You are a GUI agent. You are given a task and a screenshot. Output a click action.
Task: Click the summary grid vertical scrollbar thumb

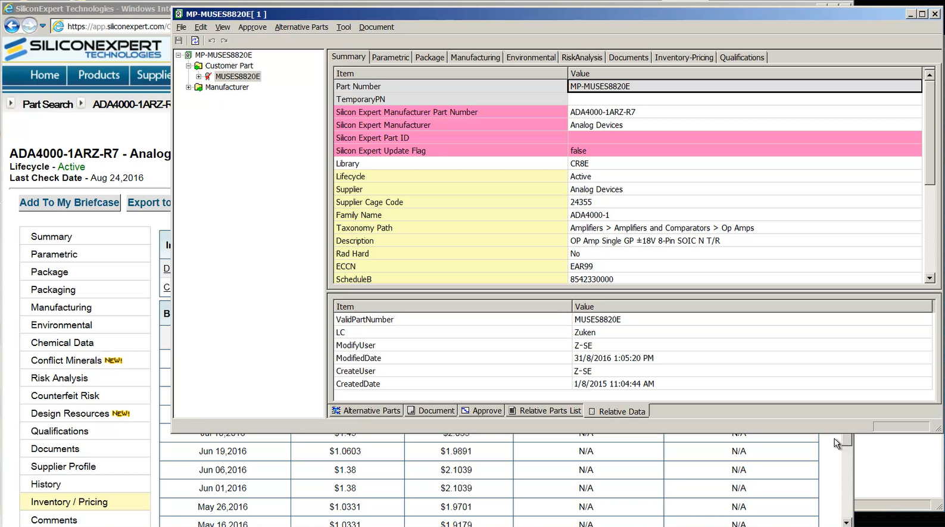click(930, 132)
